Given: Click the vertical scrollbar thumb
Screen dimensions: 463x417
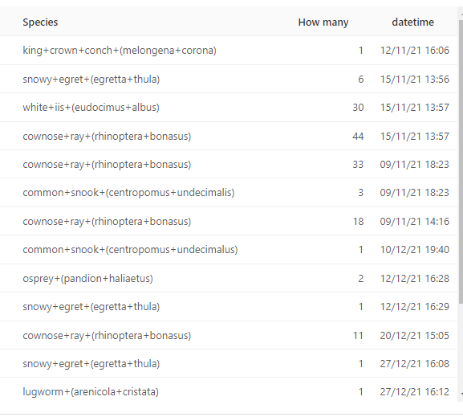Looking at the screenshot, I should 461,161.
